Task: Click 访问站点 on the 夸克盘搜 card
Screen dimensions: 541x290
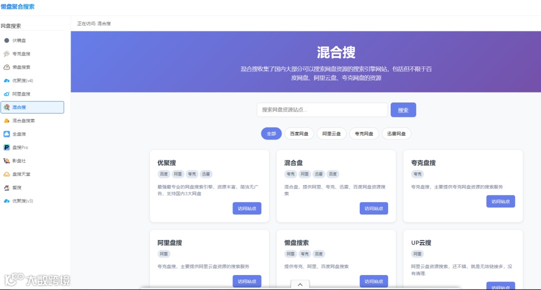Action: 500,201
